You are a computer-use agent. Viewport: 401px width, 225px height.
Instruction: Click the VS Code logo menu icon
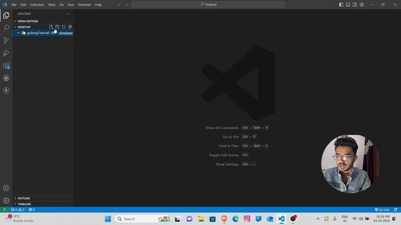pyautogui.click(x=4, y=4)
